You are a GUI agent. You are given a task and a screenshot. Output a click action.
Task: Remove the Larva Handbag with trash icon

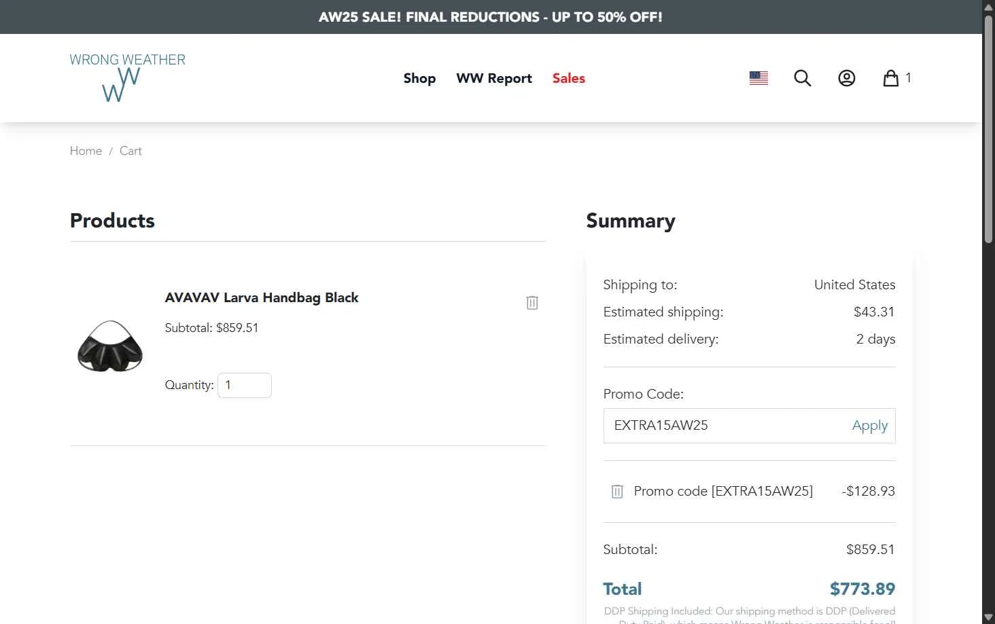click(x=532, y=303)
